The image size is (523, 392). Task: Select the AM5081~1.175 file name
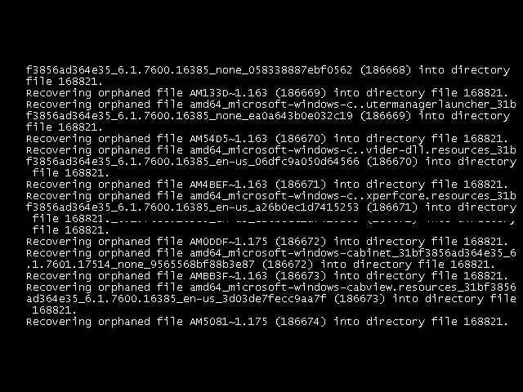229,322
